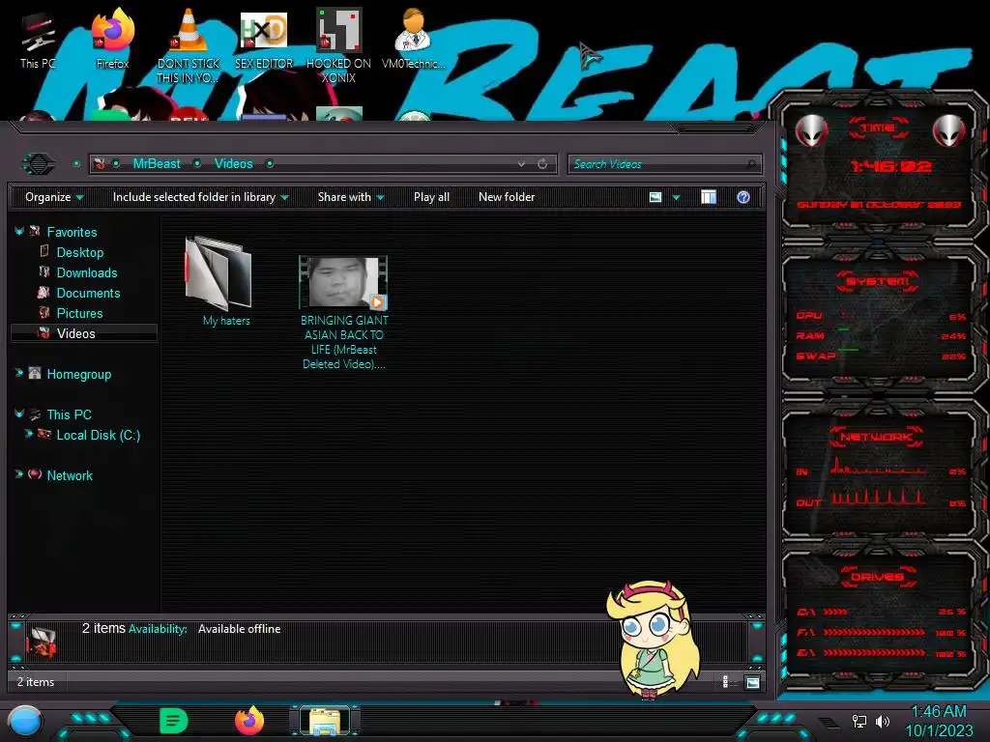The image size is (990, 742).
Task: Click the search magnifier icon
Action: tap(751, 164)
